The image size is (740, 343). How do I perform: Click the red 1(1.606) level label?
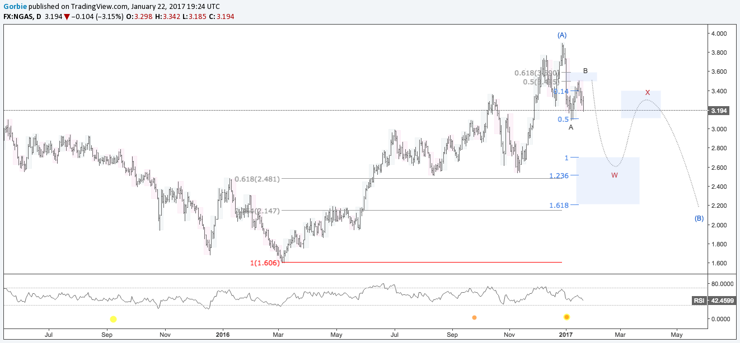pos(264,263)
